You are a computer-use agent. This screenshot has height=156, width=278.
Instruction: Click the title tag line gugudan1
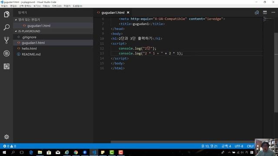(x=142, y=24)
